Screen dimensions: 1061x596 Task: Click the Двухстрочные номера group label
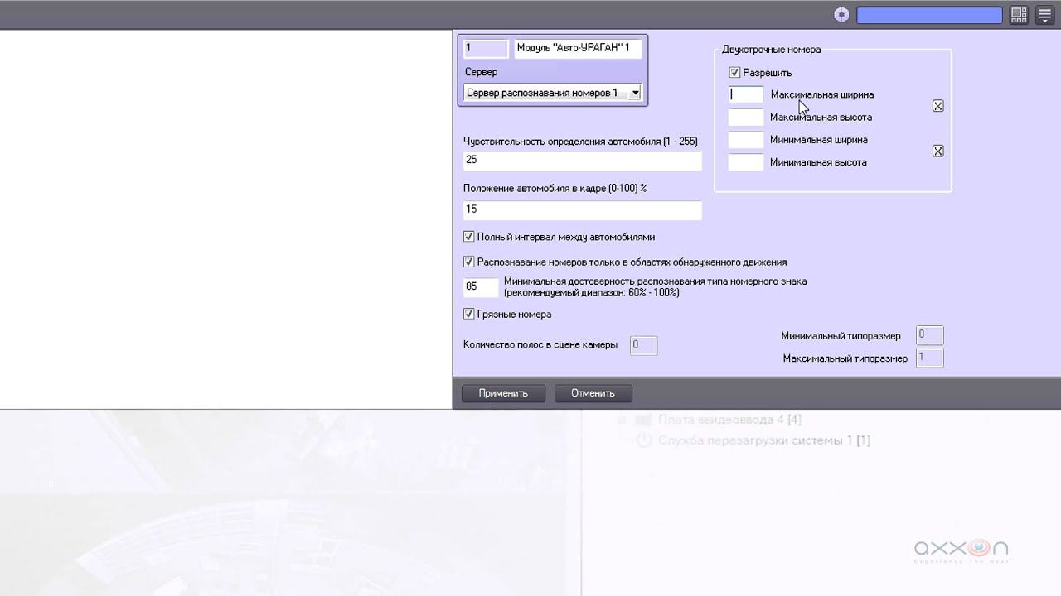[772, 50]
